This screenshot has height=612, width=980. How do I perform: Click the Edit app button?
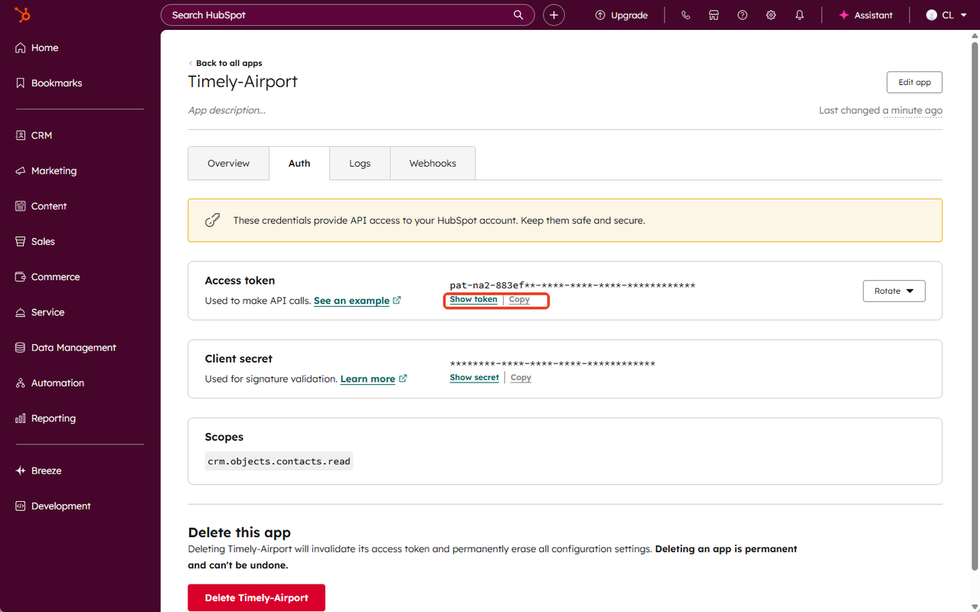(914, 83)
